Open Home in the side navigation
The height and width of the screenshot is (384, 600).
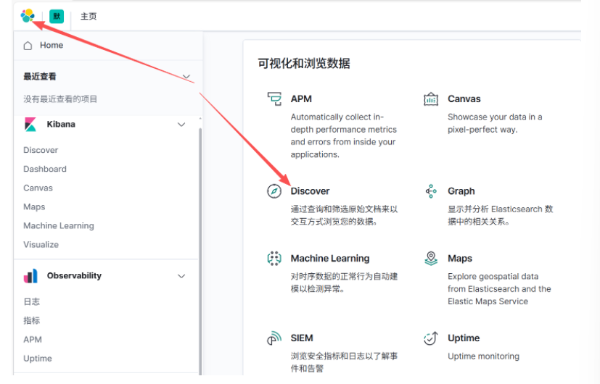[51, 46]
